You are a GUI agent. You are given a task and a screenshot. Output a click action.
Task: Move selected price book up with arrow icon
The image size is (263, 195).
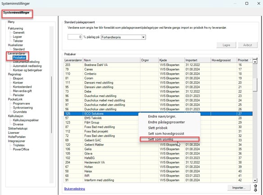[255, 186]
